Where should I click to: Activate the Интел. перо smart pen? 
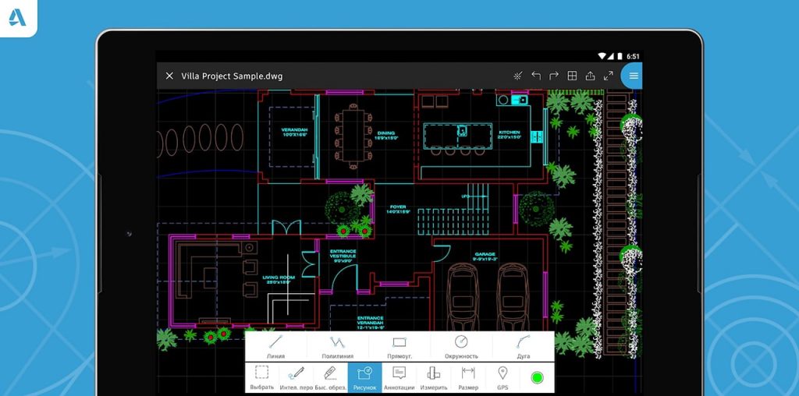(x=296, y=377)
